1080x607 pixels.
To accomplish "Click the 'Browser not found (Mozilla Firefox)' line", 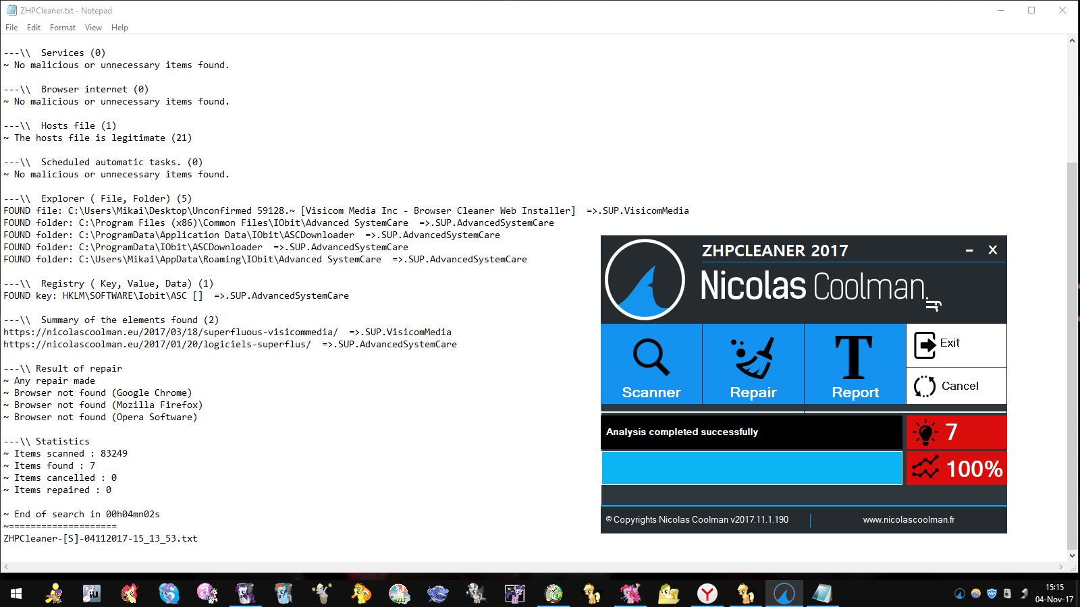I will click(103, 405).
